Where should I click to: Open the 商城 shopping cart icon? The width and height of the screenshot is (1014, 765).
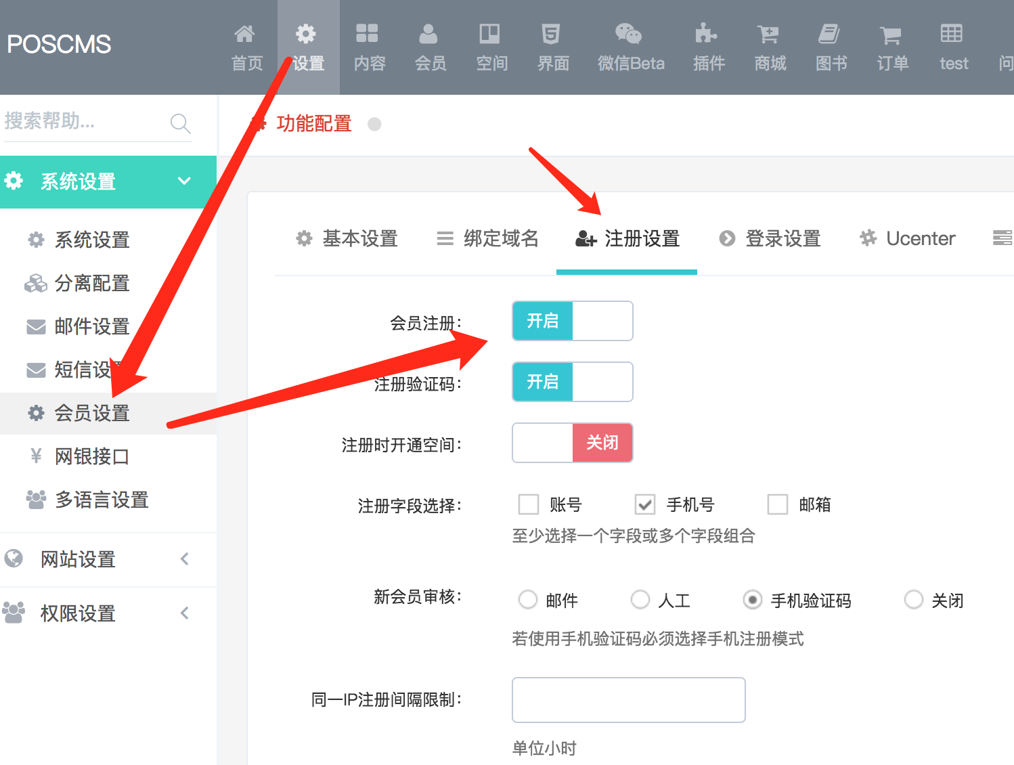pyautogui.click(x=768, y=34)
